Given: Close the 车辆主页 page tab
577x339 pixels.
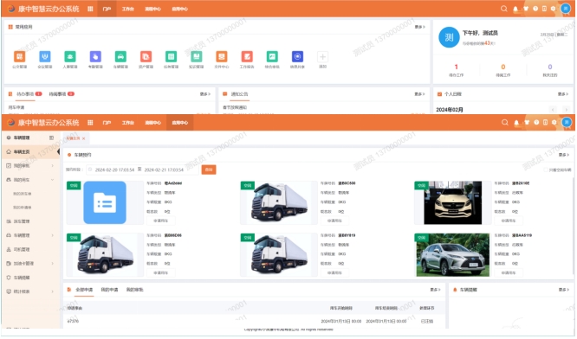Looking at the screenshot, I should (x=84, y=139).
